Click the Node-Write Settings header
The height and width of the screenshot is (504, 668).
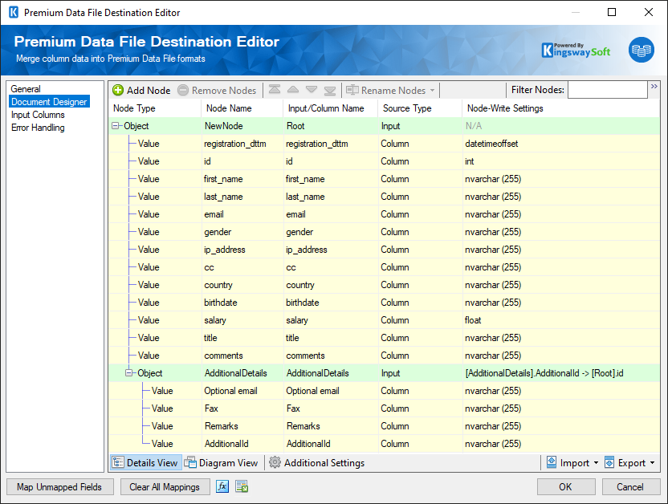(x=560, y=108)
